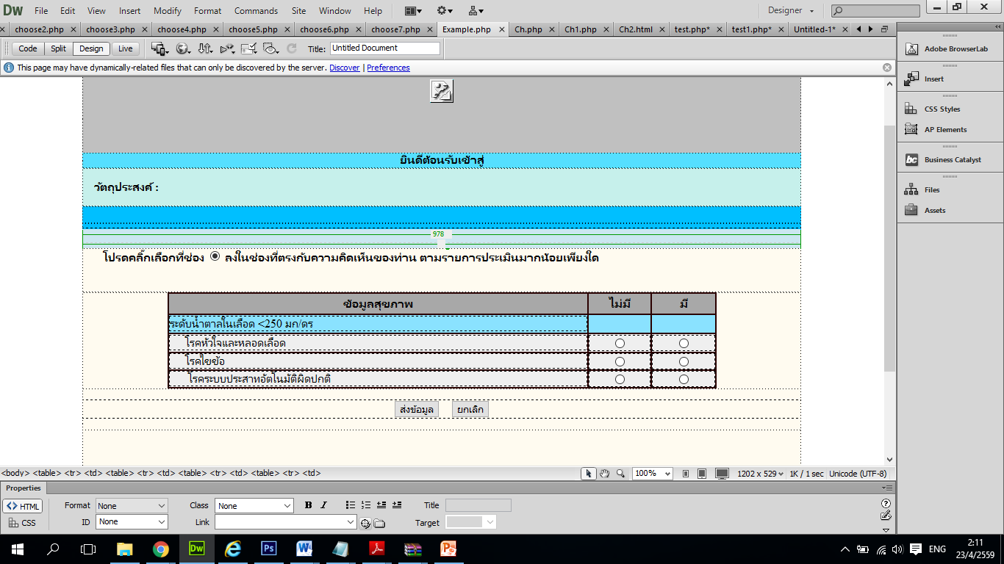The height and width of the screenshot is (564, 1004).
Task: Open the Format dropdown in Properties
Action: click(132, 506)
